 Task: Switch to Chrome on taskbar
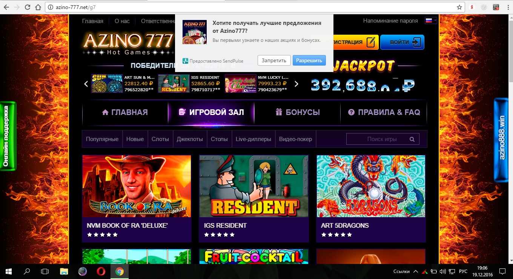(x=119, y=271)
